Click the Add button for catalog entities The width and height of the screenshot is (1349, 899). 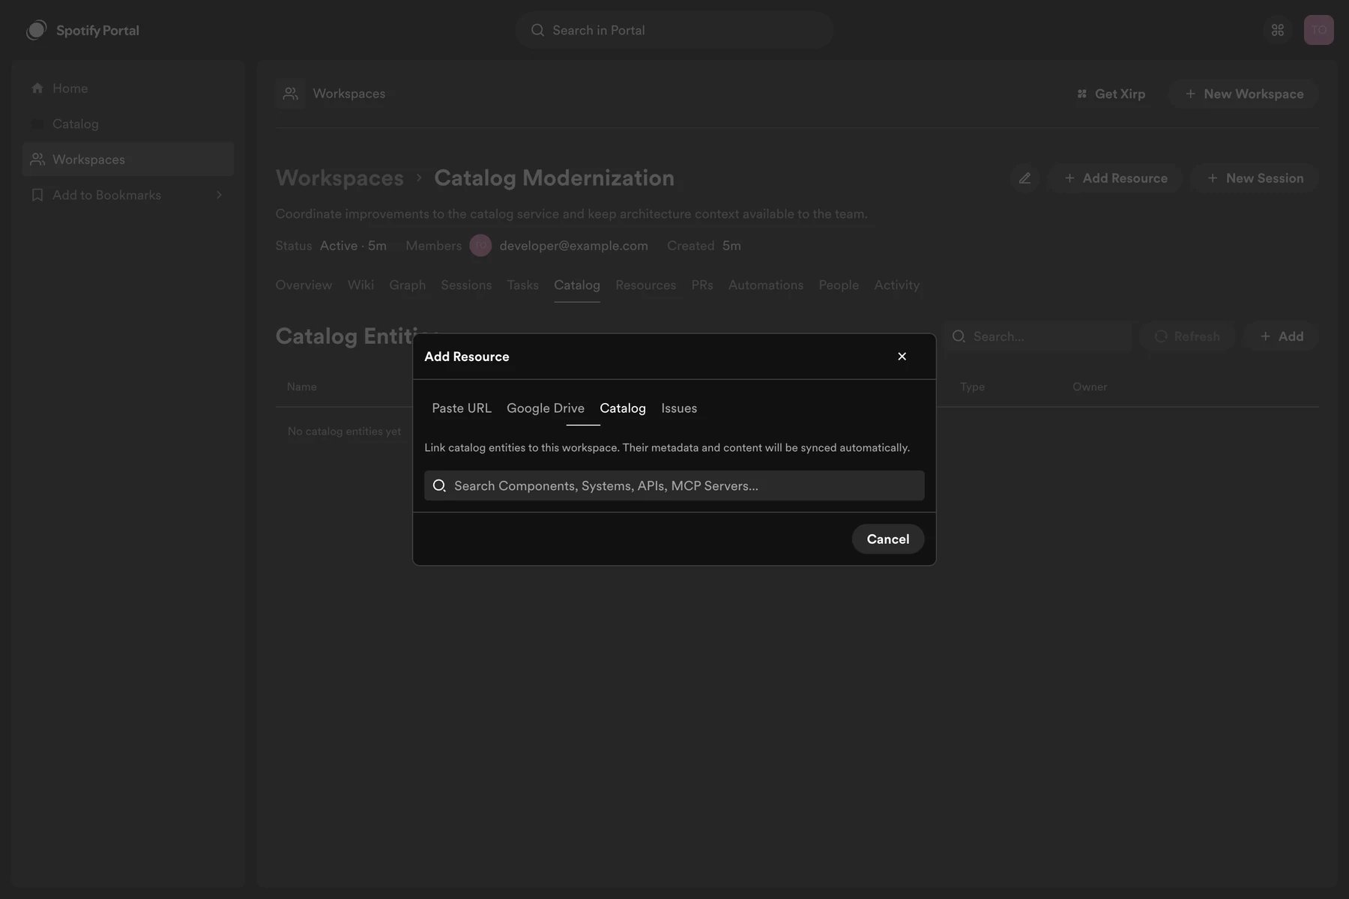[x=1282, y=336]
